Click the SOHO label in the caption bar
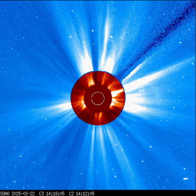 tap(5, 194)
